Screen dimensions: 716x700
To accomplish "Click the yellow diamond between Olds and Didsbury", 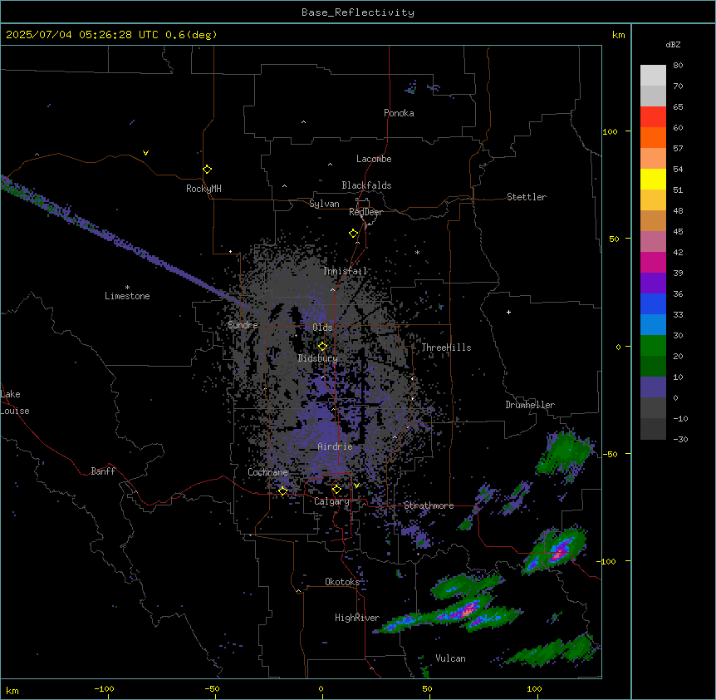I will pos(323,347).
